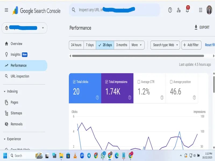Open URL inspection in the sidebar
The image size is (215, 161).
24,76
